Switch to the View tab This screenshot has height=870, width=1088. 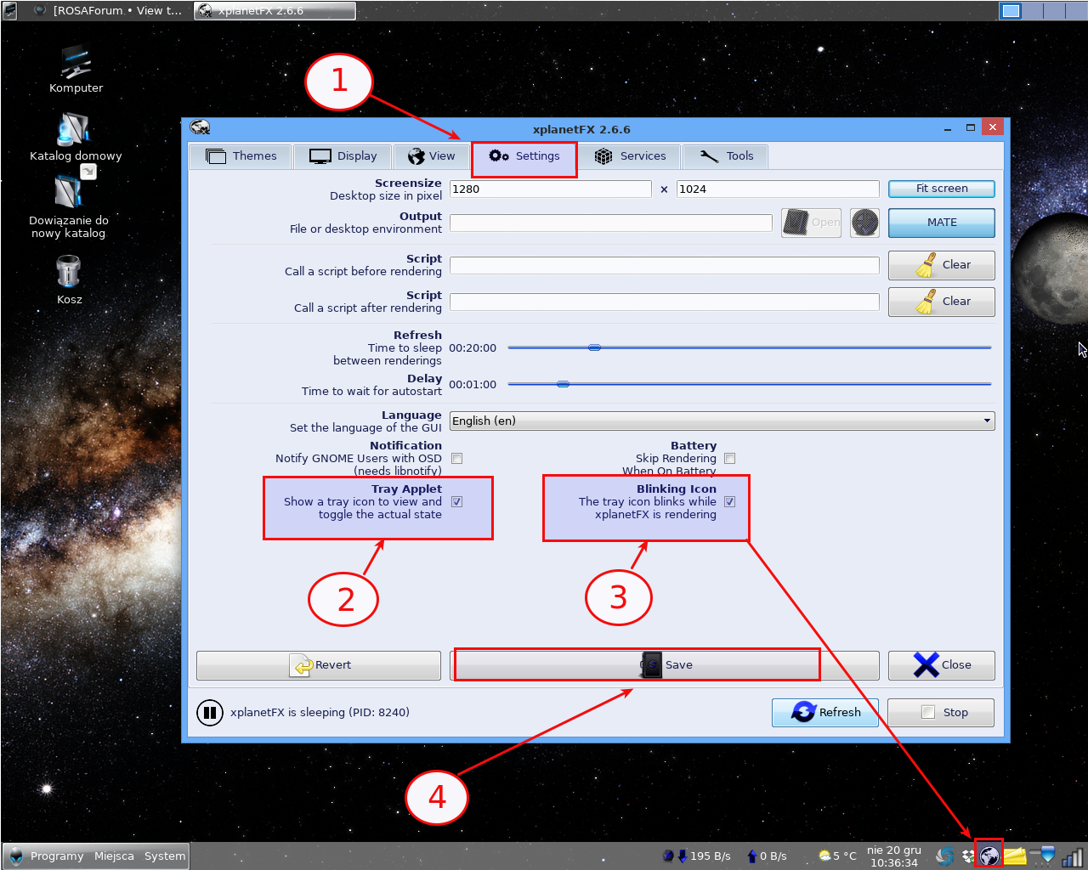click(431, 156)
